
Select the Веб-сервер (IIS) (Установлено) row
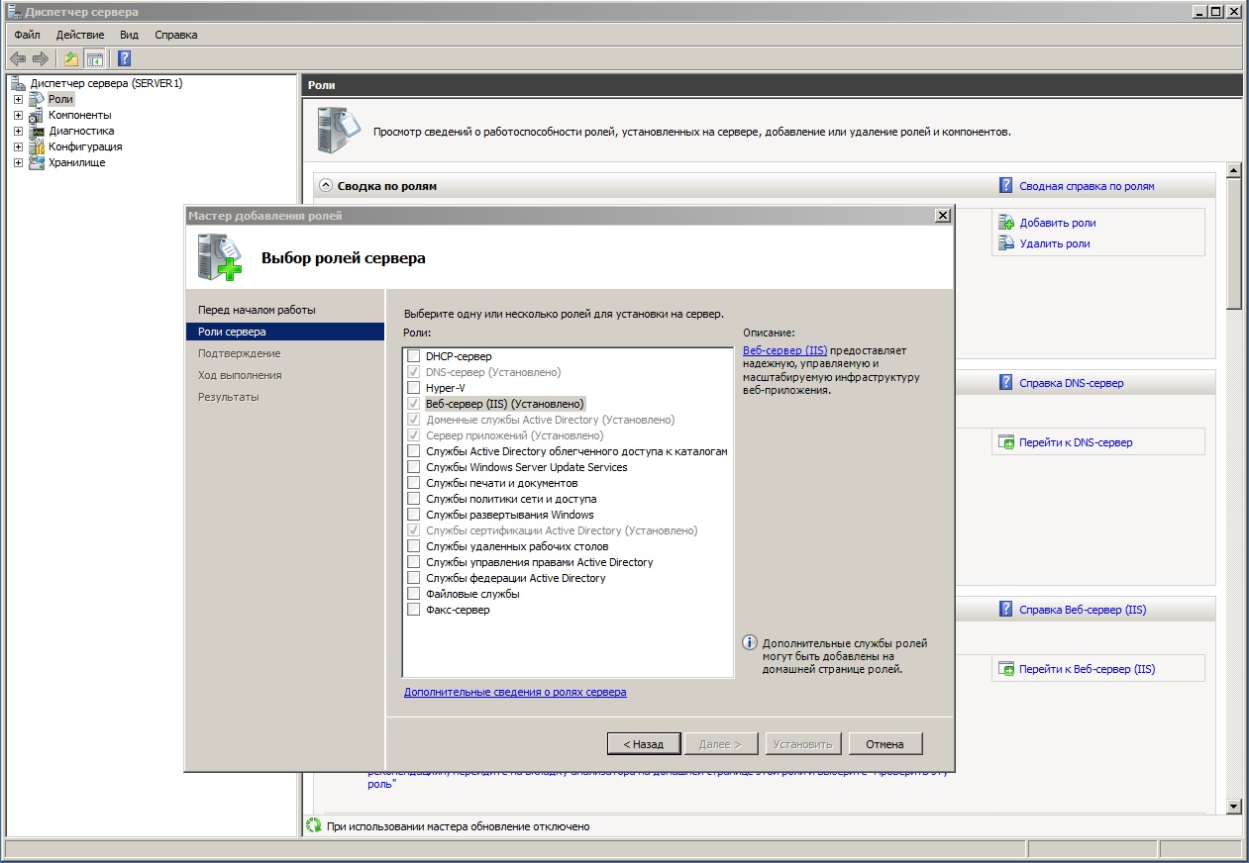pos(505,404)
